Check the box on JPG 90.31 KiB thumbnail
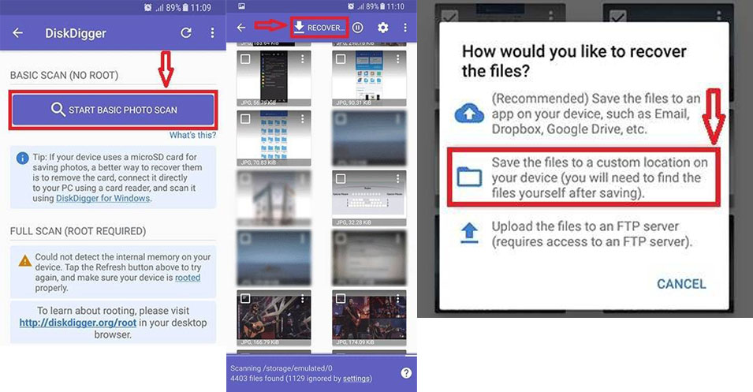 (341, 59)
